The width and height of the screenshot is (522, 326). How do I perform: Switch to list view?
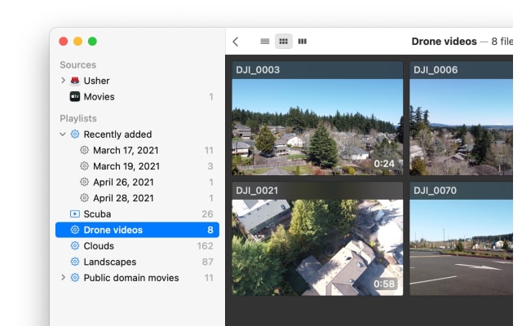coord(264,42)
